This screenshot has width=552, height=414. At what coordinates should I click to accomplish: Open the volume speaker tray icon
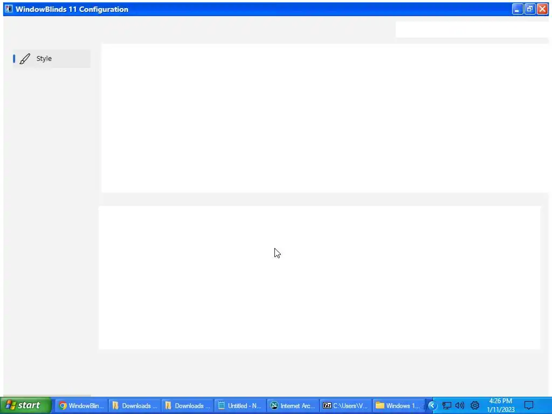(460, 405)
